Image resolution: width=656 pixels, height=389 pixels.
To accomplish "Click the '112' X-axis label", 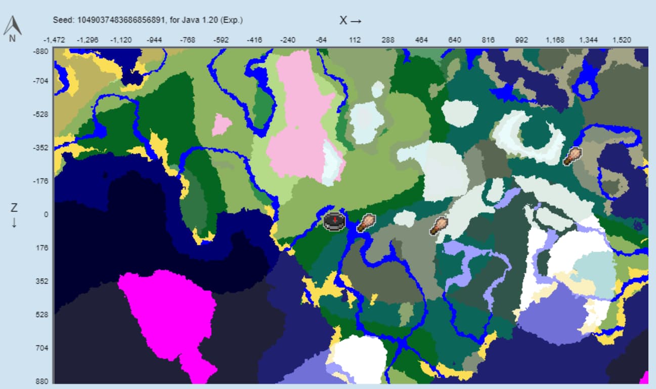I will 355,40.
